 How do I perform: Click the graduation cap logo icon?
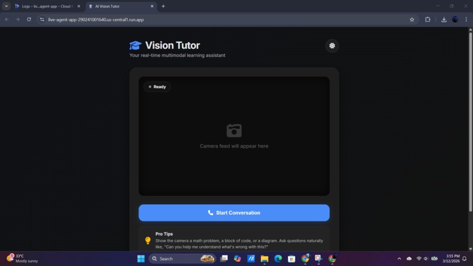(x=136, y=45)
